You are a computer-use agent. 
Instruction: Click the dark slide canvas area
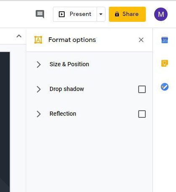pyautogui.click(x=5, y=122)
